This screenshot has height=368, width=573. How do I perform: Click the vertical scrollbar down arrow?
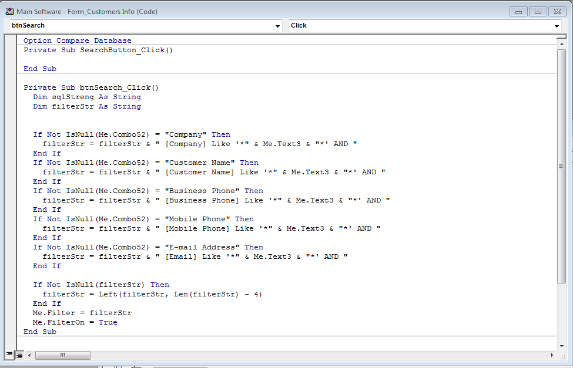tap(561, 346)
